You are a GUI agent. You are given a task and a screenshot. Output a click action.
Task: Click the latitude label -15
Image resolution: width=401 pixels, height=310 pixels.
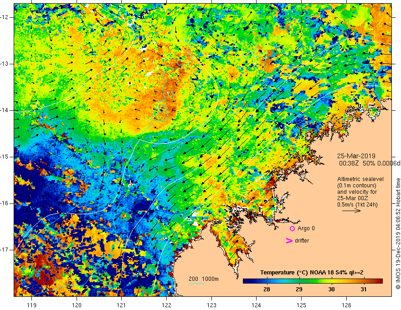(5, 157)
